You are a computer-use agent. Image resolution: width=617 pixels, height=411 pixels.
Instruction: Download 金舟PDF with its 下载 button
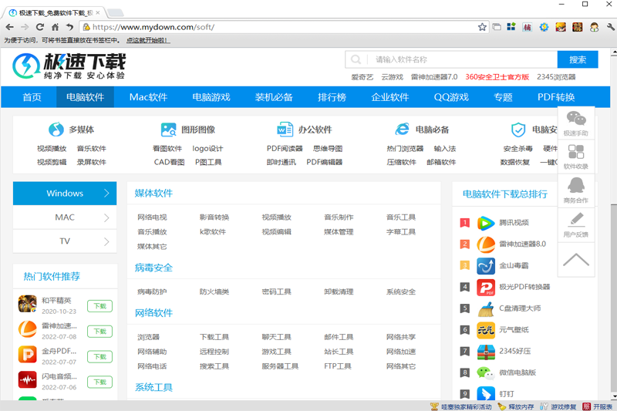100,357
